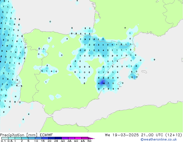Screen dimensions: 183x142
Task: Pick the 1–2 mm legend swatch
Action: click(x=18, y=138)
